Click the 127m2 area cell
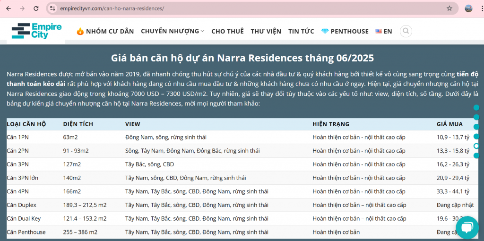 72,164
